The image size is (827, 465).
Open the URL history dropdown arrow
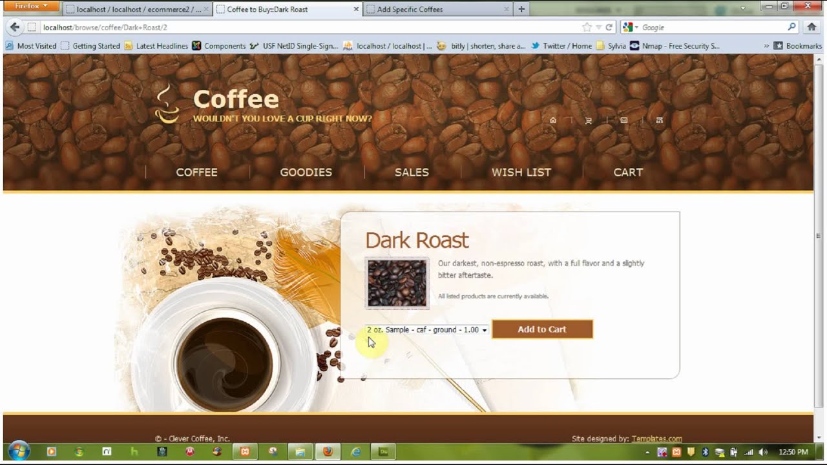599,27
